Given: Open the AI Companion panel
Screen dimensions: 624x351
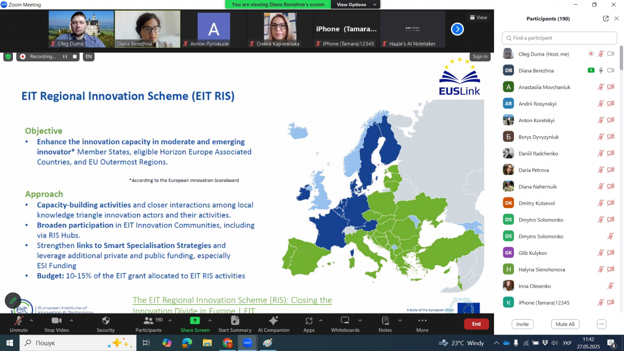Looking at the screenshot, I should [x=274, y=321].
